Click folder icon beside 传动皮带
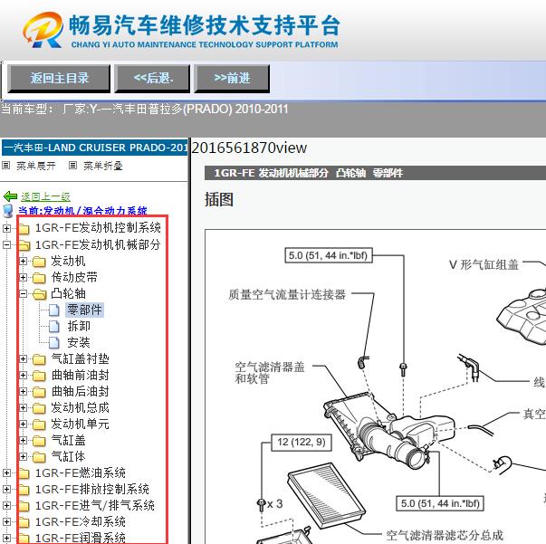Screen dimensions: 546x544 click(39, 278)
